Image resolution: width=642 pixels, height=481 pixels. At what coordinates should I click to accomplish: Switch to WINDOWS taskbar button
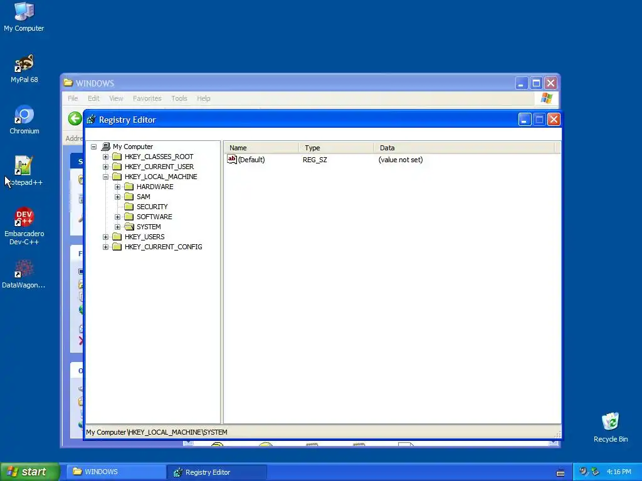116,472
